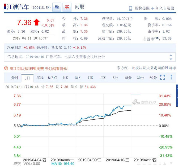Switch to the 月K tab
The width and height of the screenshot is (178, 167).
(90, 78)
